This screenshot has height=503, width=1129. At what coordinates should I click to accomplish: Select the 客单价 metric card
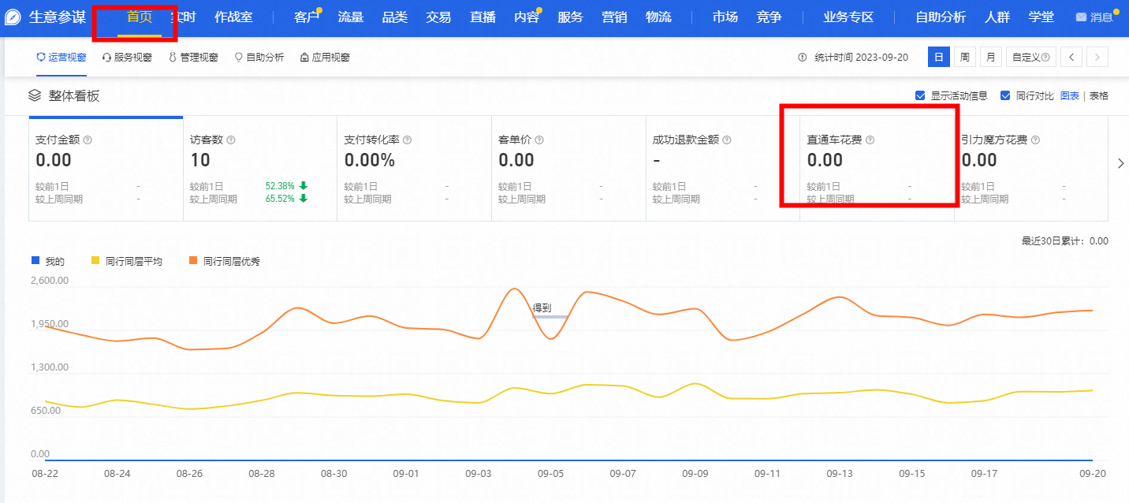[x=568, y=169]
